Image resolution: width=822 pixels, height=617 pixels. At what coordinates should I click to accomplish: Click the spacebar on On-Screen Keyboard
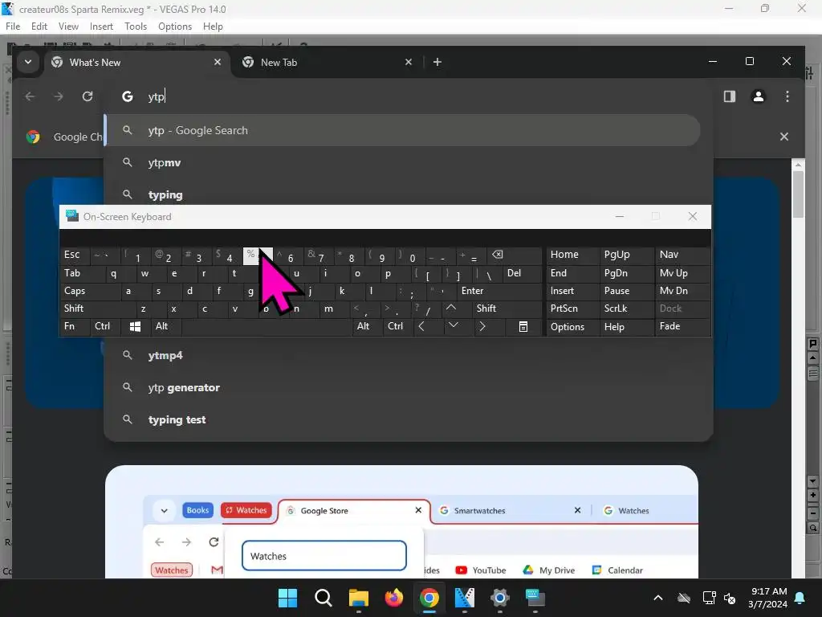coord(267,326)
